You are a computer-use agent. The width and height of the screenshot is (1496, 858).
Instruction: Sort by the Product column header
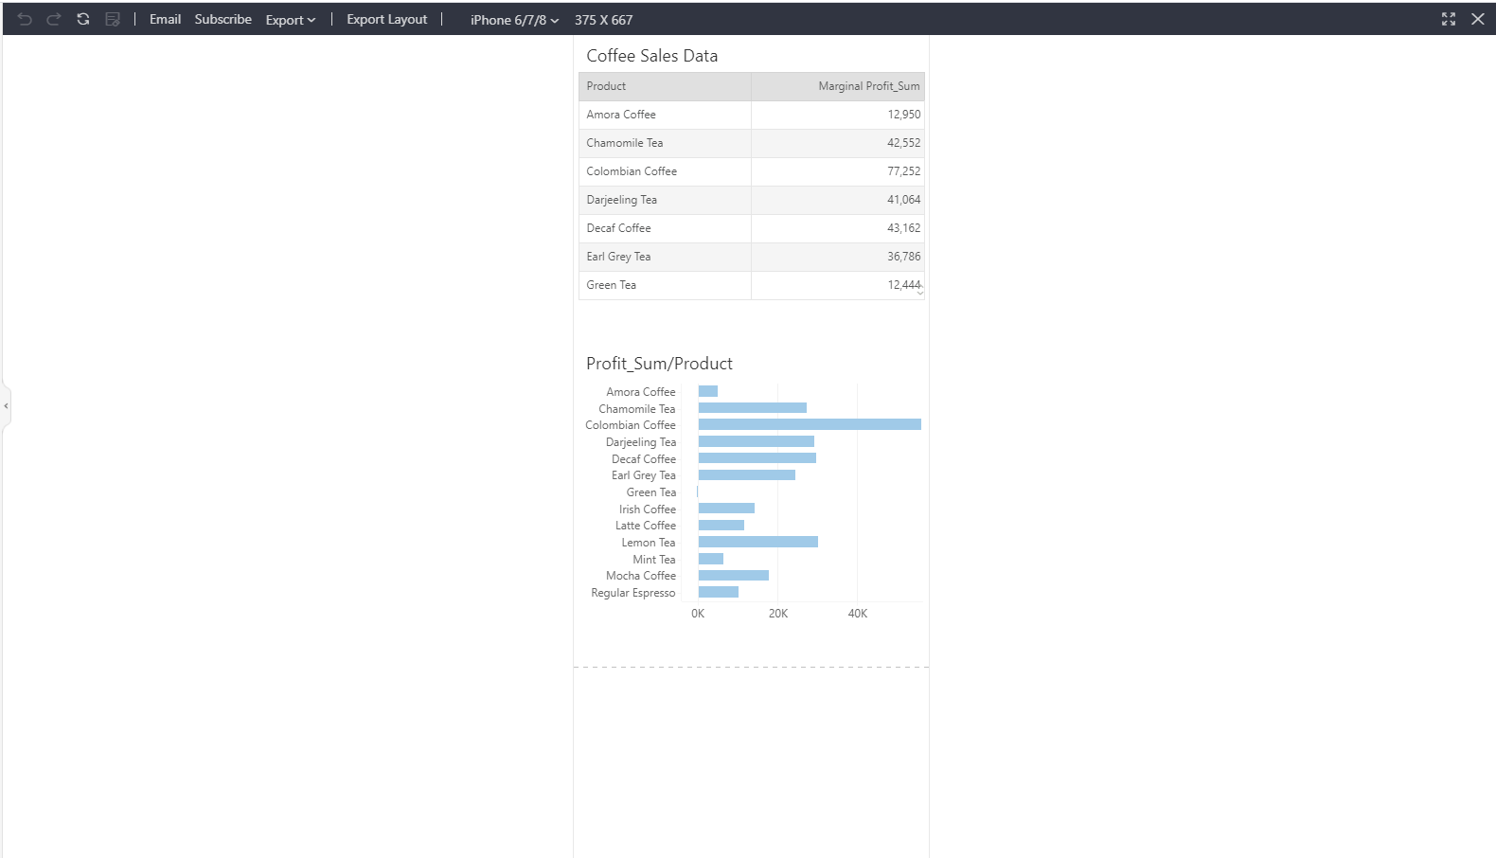pos(665,86)
